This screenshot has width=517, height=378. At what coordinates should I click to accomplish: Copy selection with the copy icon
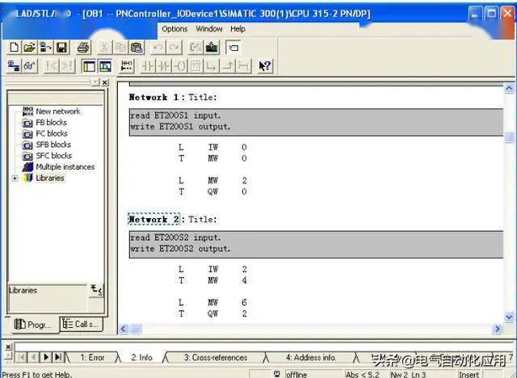click(x=120, y=48)
